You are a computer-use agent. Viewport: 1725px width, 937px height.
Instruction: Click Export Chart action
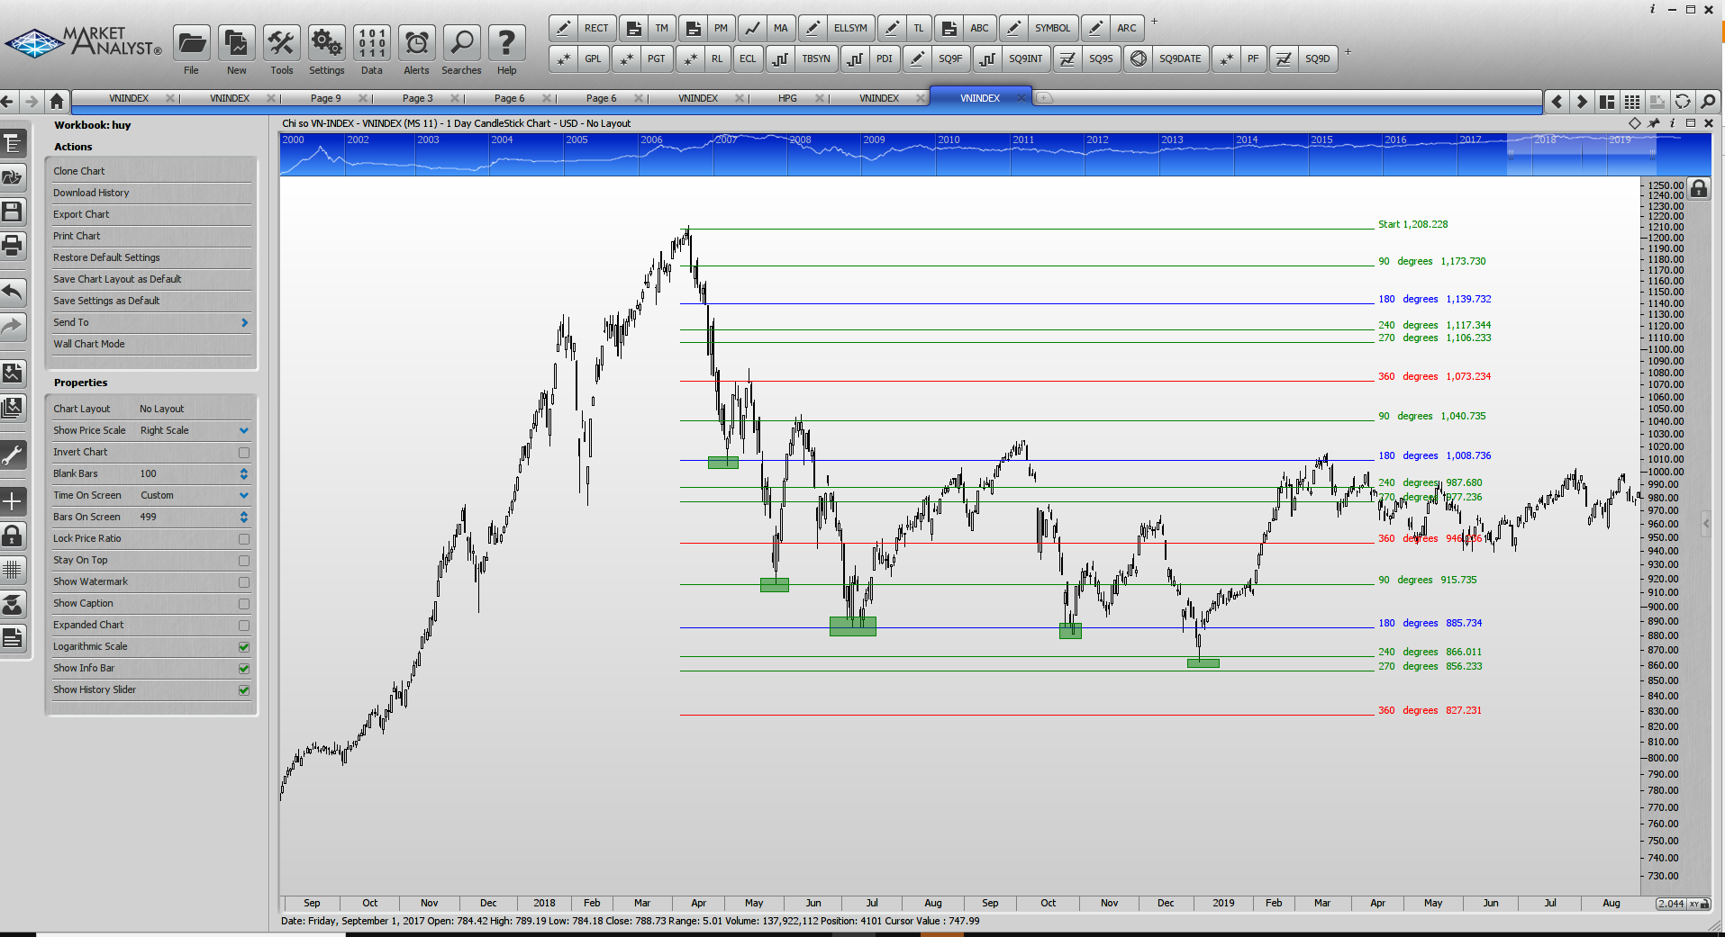81,214
